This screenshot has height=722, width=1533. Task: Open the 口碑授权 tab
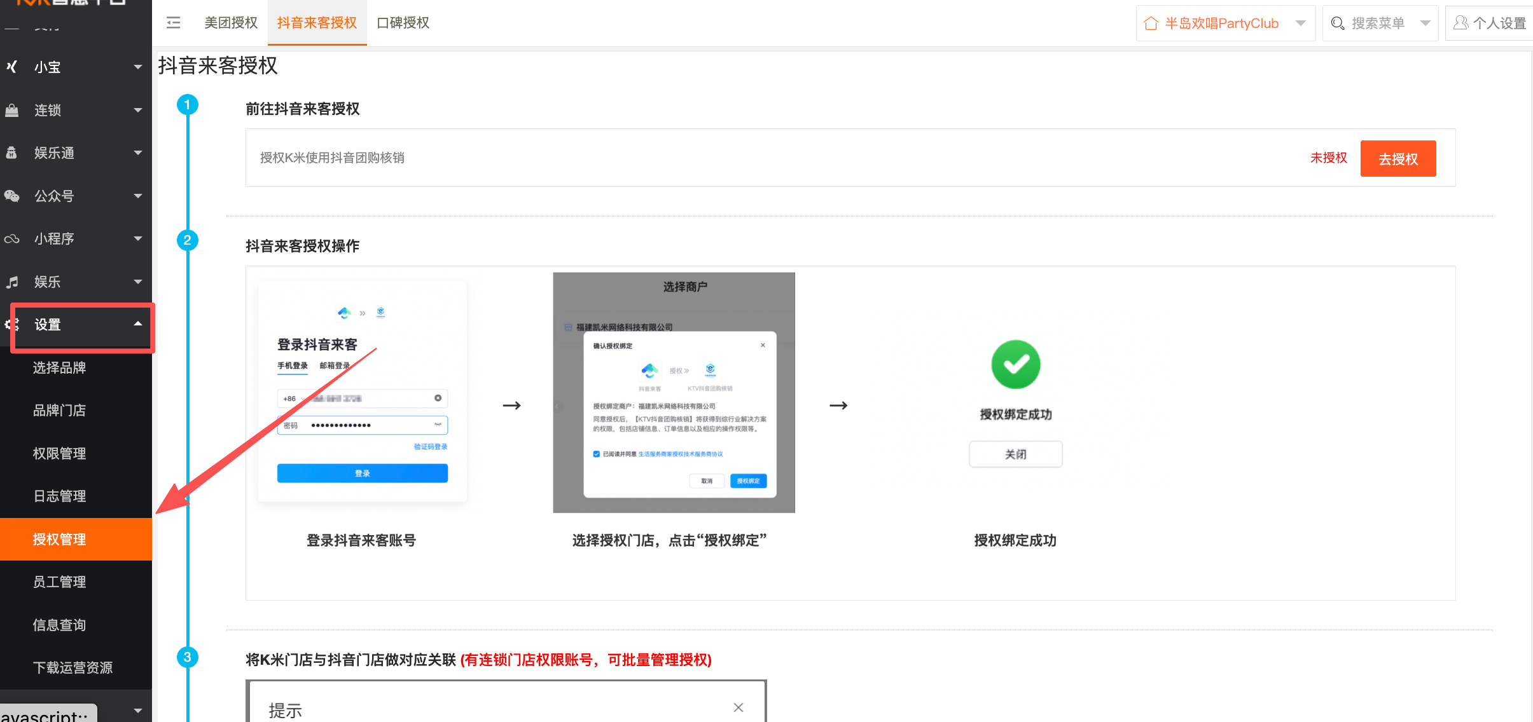tap(403, 22)
